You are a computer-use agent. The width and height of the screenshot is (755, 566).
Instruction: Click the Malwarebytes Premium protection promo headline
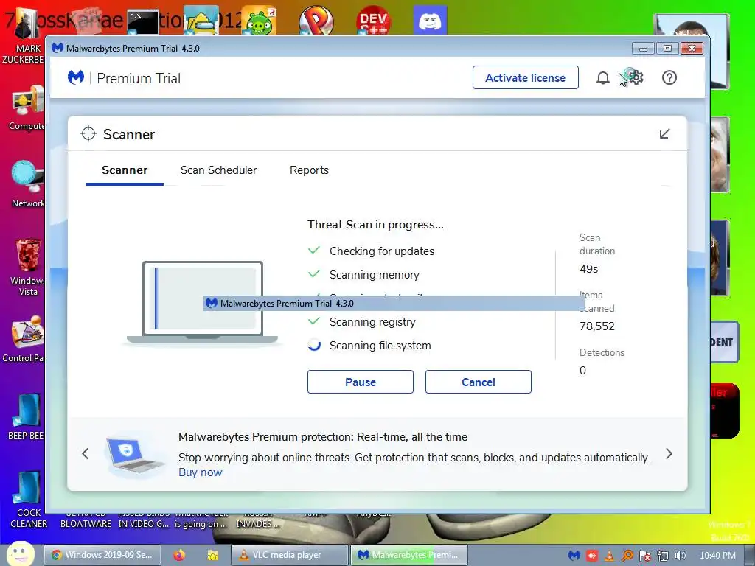[323, 437]
